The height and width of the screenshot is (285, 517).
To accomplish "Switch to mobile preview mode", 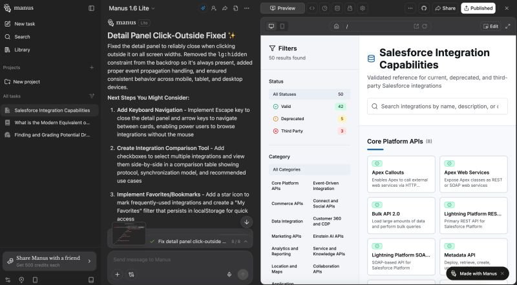I will [282, 26].
